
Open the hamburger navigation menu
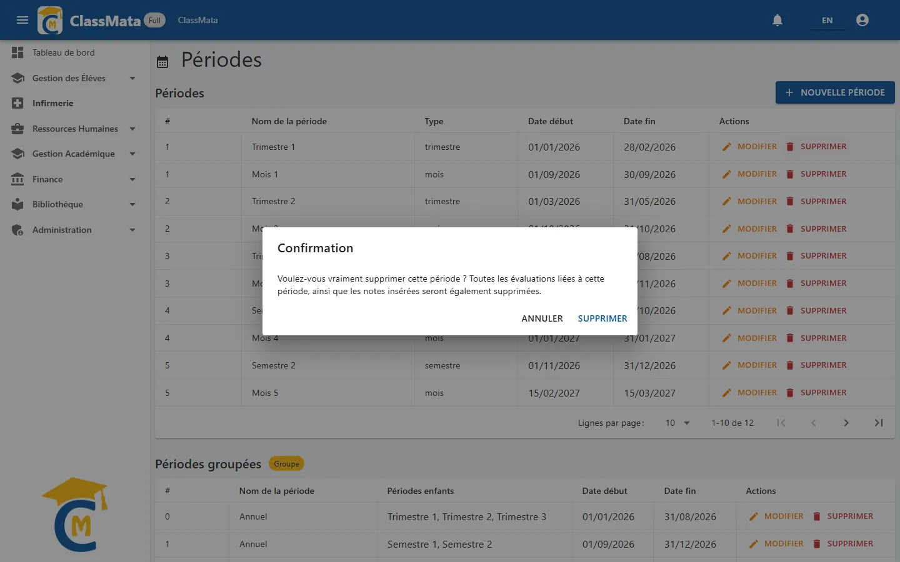pyautogui.click(x=22, y=20)
